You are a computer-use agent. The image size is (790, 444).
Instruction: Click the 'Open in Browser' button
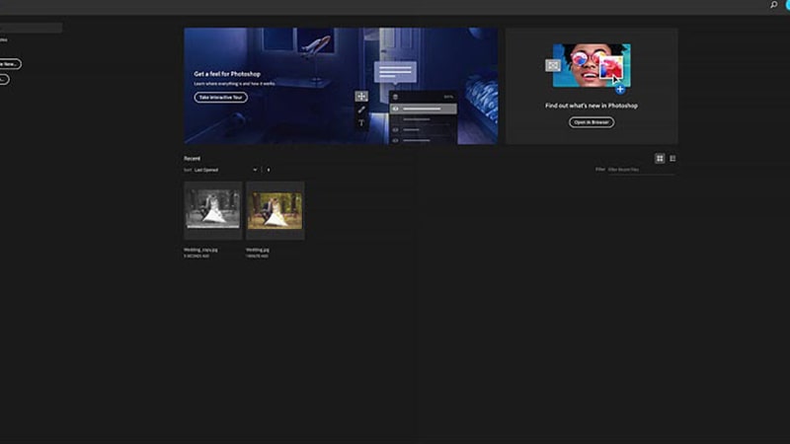coord(592,122)
